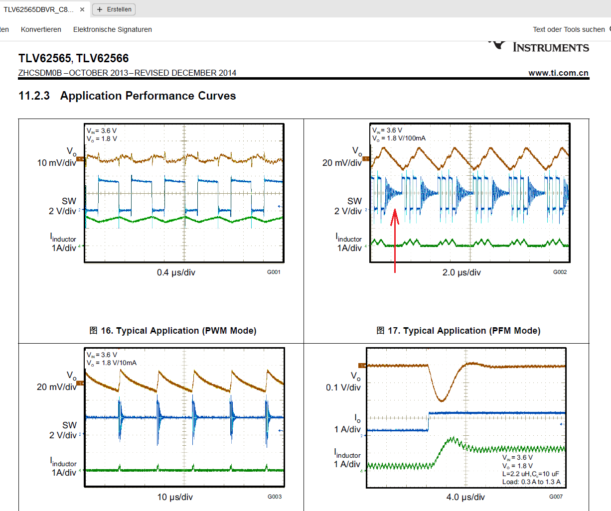
Task: Click the Typical Application (PFM Mode) caption
Action: point(458,331)
